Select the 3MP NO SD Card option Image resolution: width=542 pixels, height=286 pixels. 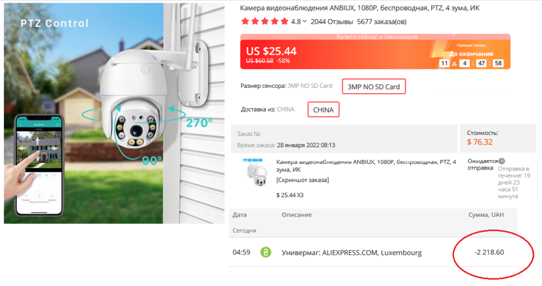click(373, 87)
